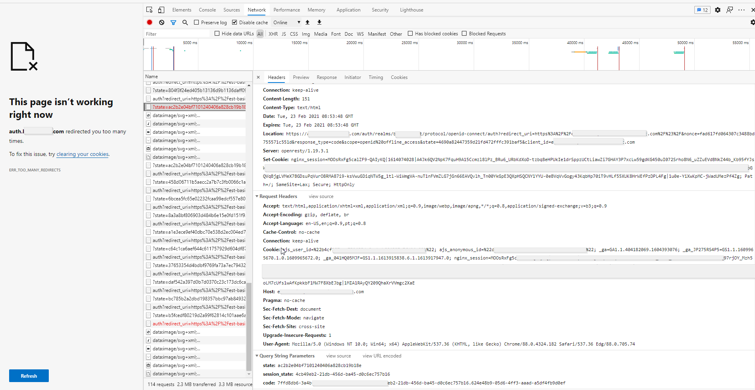Uncheck Disable cache

pyautogui.click(x=235, y=22)
